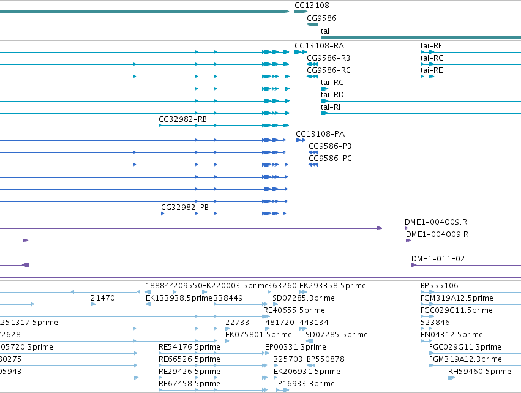Click the EK206931.5prime EST label
The image size is (521, 393).
click(307, 372)
